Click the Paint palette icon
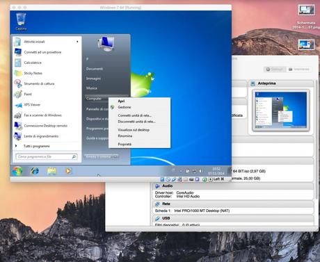Screen dimensions: 320x262 click(18, 95)
